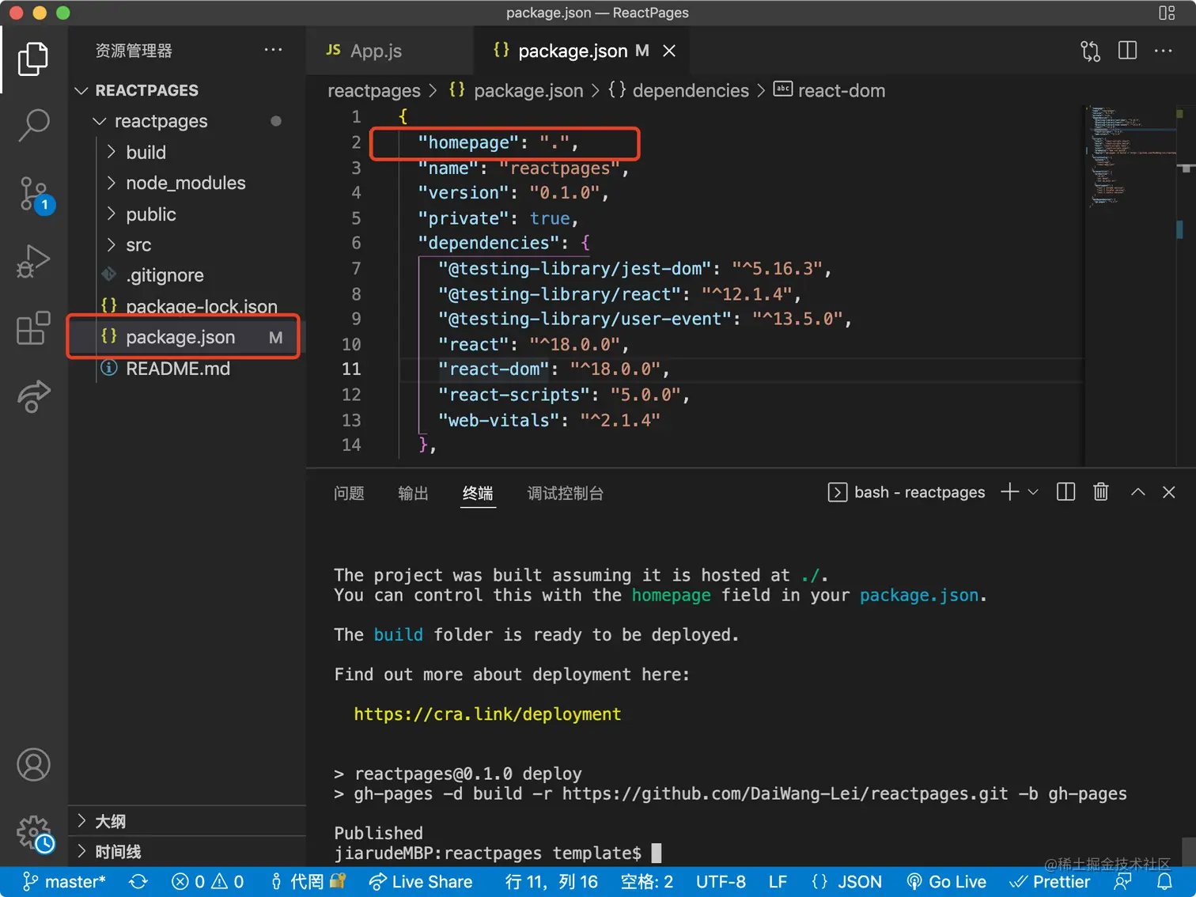Open the Accounts menu icon

(x=33, y=764)
